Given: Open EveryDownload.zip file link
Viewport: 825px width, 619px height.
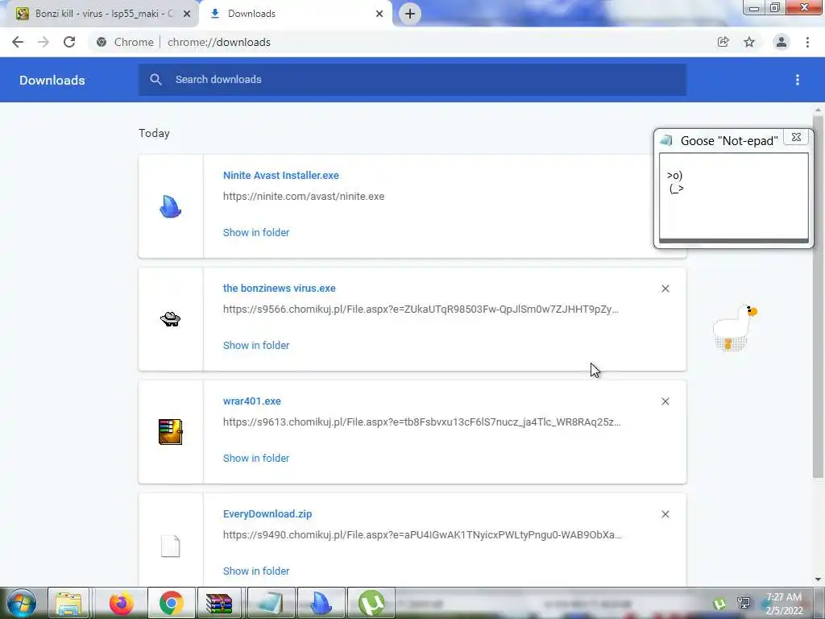Looking at the screenshot, I should 267,513.
